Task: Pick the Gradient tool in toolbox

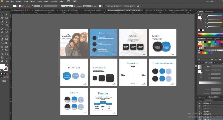Action: coord(7,47)
